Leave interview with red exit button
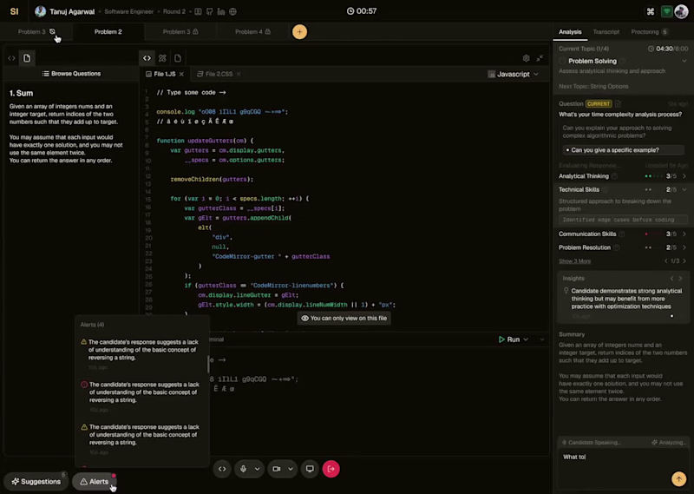 point(331,469)
